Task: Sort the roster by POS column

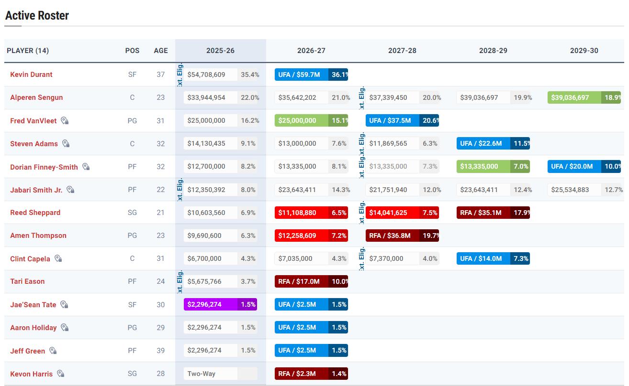Action: [133, 51]
